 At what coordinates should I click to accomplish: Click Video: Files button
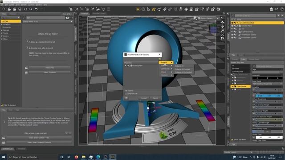click(x=49, y=68)
